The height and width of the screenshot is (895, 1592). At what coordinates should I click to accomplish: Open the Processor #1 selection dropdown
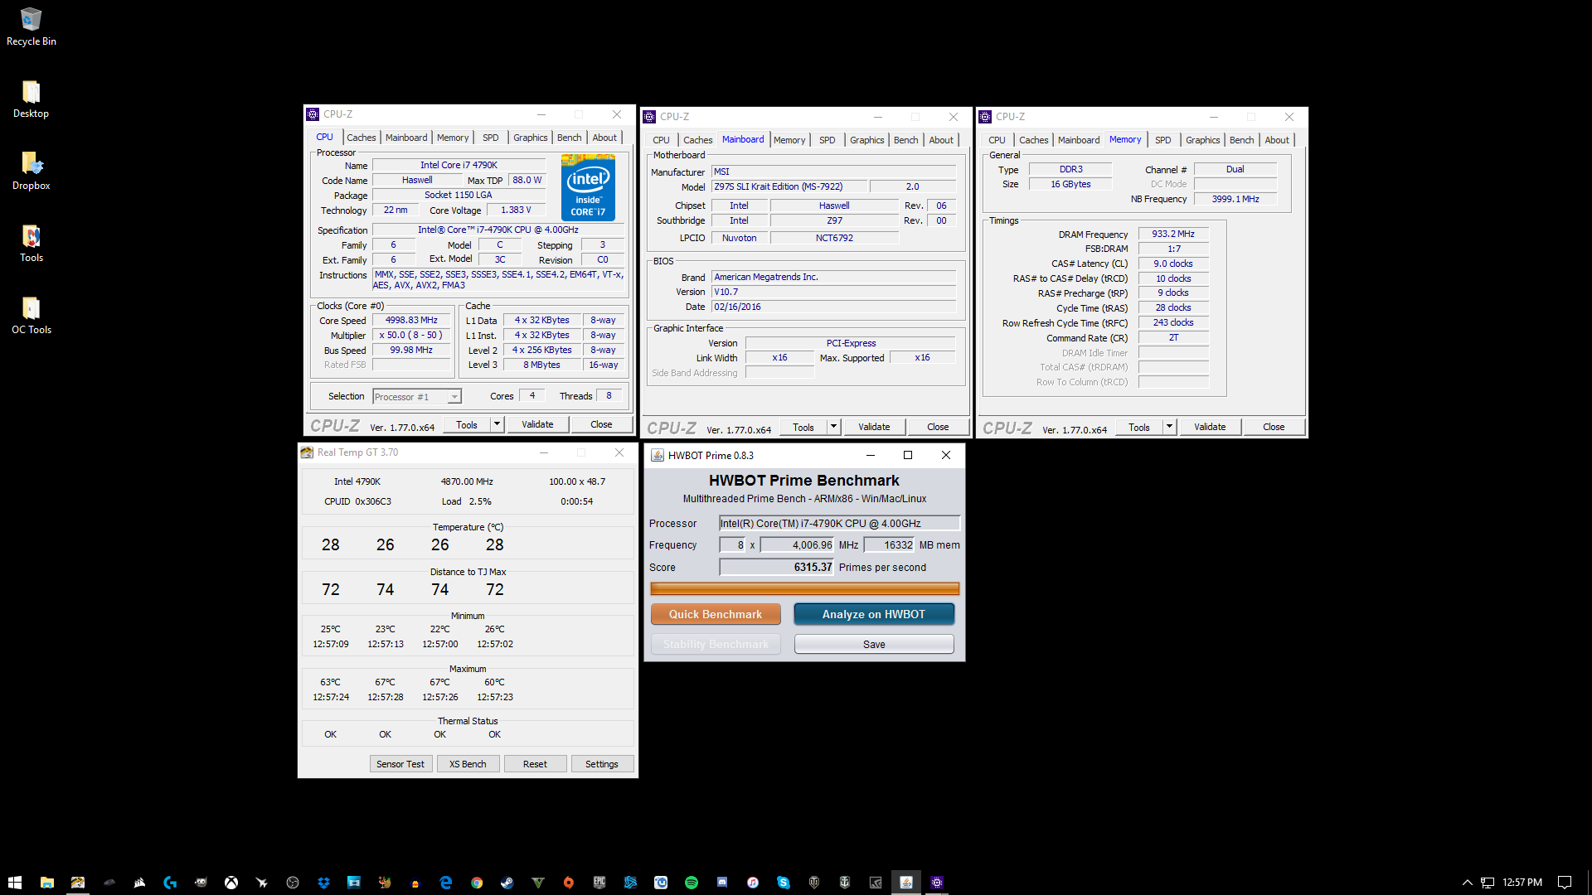pos(417,397)
